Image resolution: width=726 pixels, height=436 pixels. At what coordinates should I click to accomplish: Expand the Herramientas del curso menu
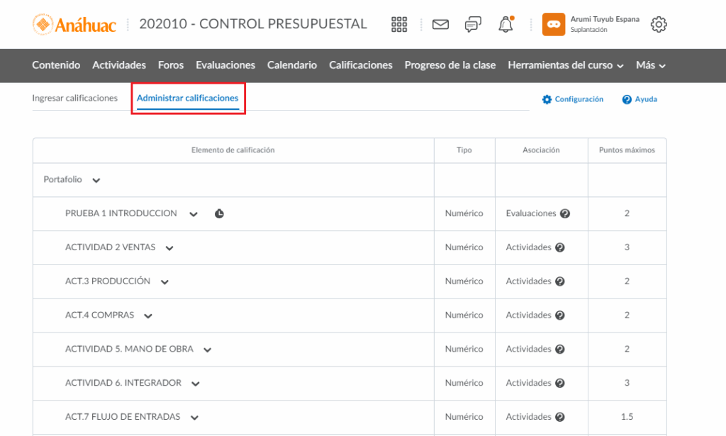(565, 65)
